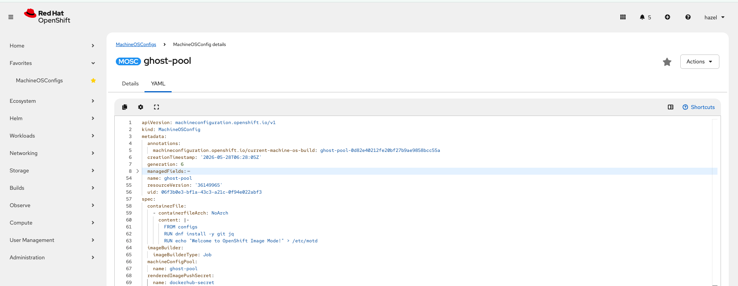Click the Red Hat OpenShift logo

pyautogui.click(x=47, y=17)
